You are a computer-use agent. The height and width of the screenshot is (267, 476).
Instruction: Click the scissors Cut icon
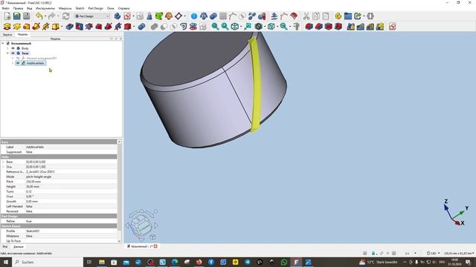coord(306,16)
